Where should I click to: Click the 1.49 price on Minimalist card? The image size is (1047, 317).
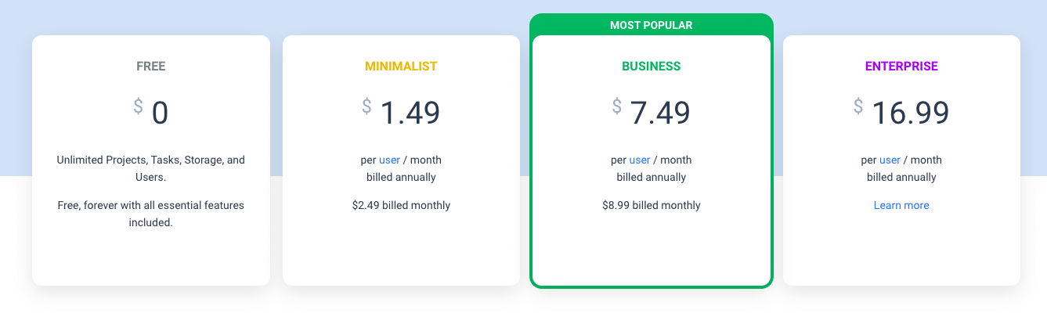410,113
